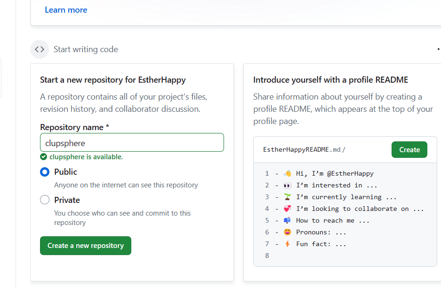Click the lightning bolt emoji on Fun fact line
This screenshot has height=287, width=441.
[x=288, y=244]
